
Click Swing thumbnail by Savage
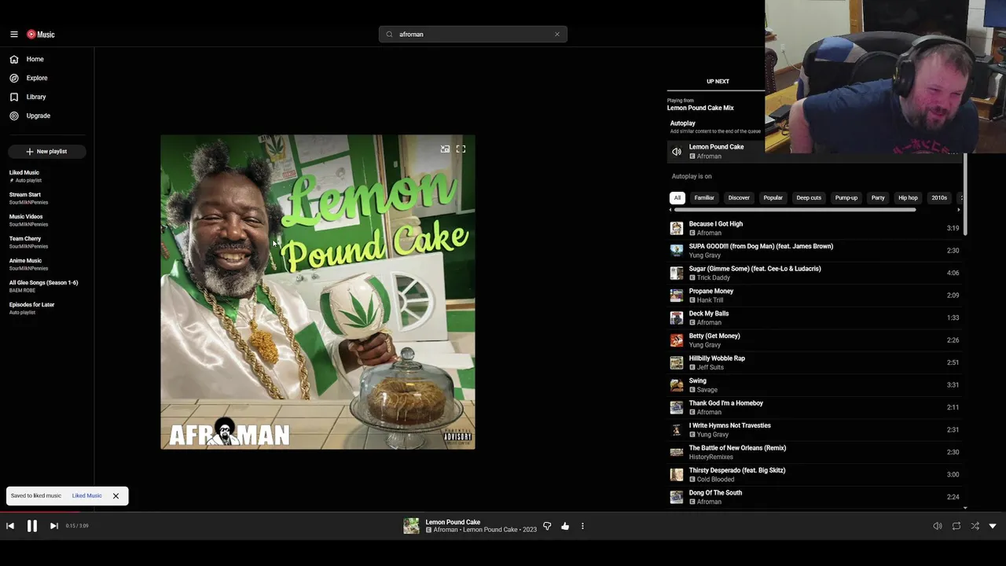point(677,385)
